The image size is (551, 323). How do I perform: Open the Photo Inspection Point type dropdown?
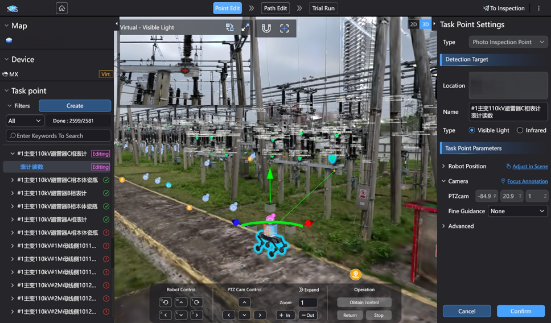508,42
